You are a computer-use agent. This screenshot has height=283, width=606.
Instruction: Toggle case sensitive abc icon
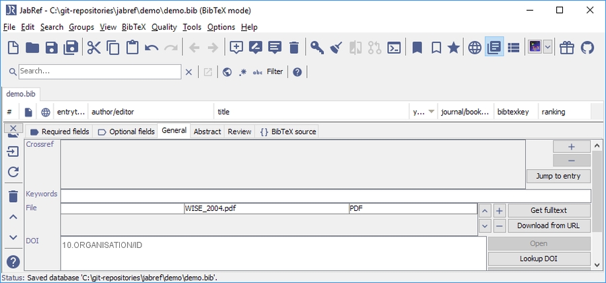point(257,72)
